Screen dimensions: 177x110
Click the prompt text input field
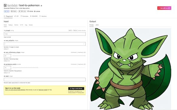[x=45, y=34]
